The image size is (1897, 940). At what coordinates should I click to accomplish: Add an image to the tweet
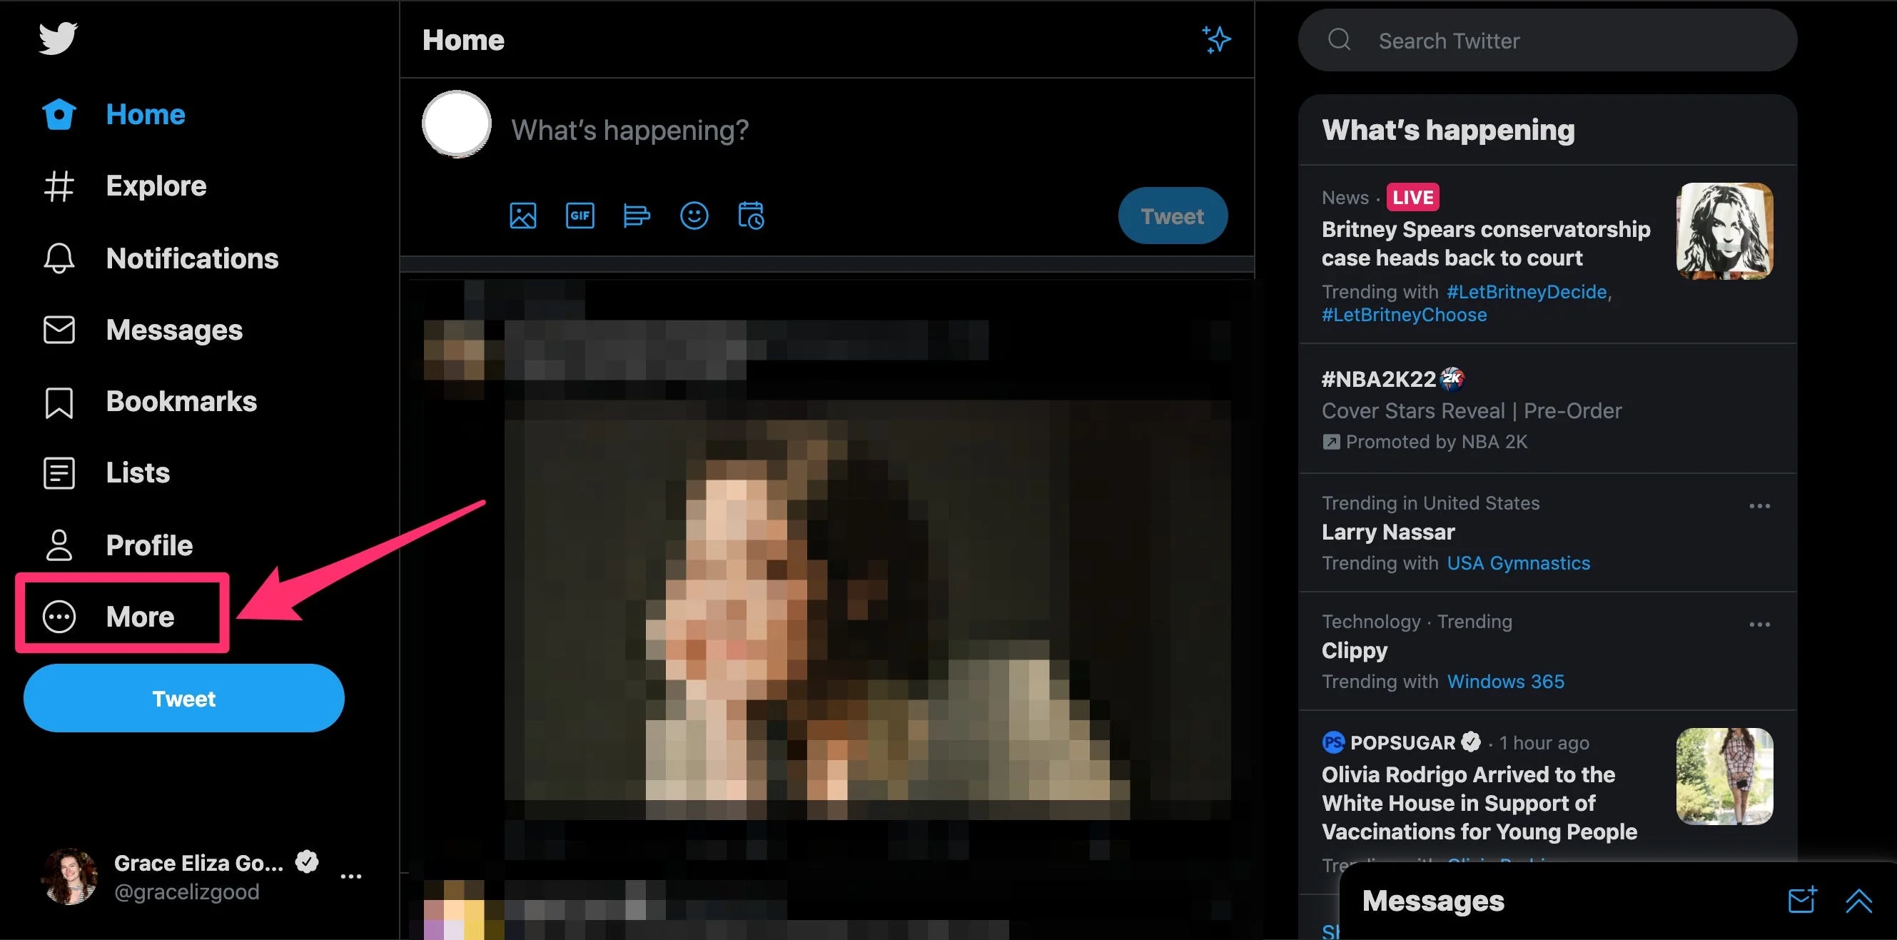pos(523,216)
